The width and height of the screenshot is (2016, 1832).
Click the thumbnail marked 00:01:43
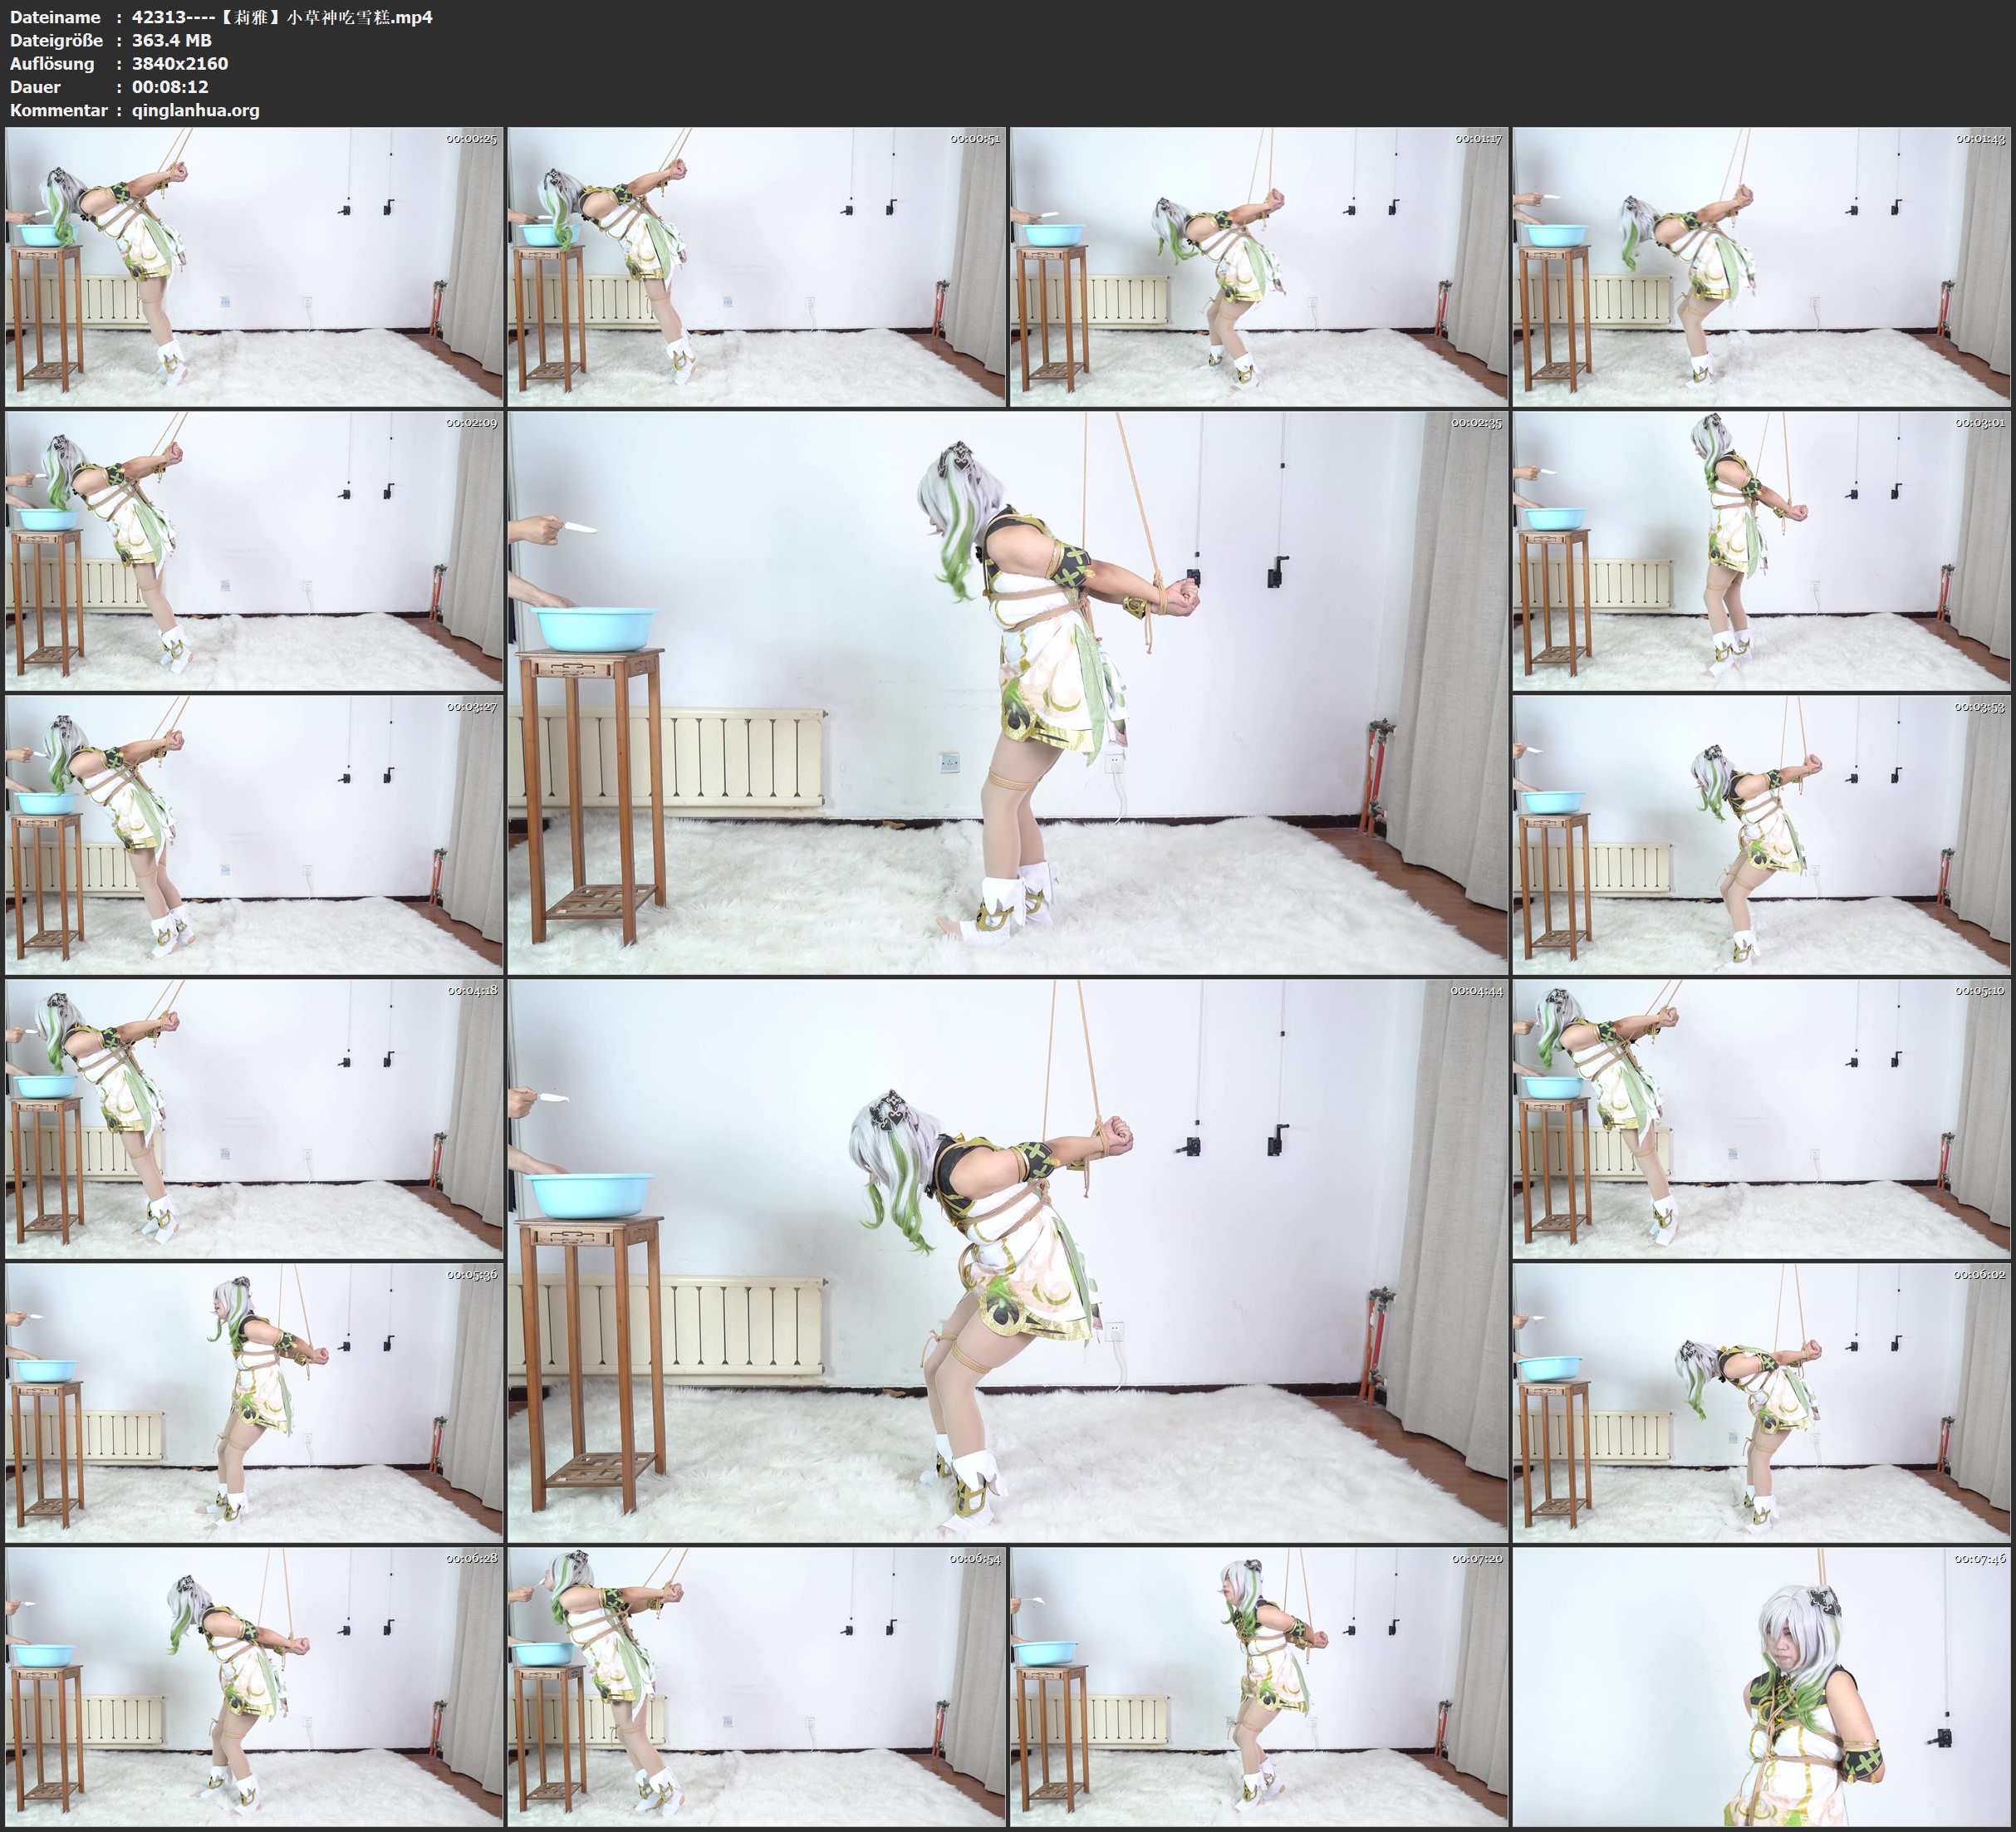1761,267
